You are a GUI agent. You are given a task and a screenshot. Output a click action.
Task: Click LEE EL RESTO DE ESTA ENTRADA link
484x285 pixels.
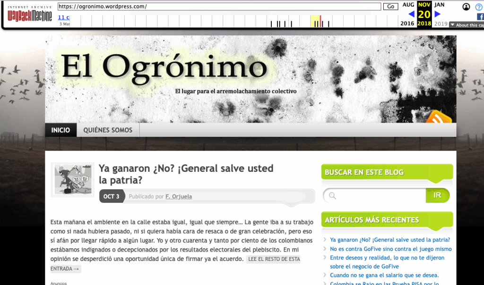coord(273,260)
